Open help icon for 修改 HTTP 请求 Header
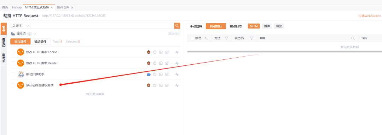382x135 pixels. pos(155,63)
